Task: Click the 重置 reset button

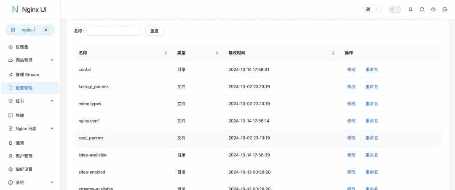Action: 154,31
